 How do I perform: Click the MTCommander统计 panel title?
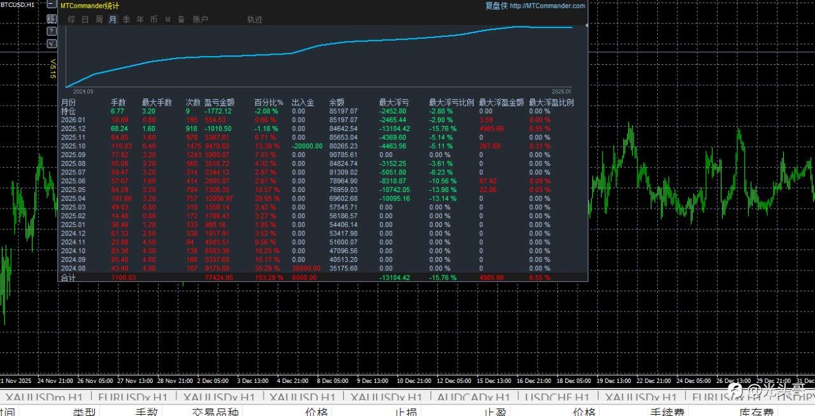(90, 6)
